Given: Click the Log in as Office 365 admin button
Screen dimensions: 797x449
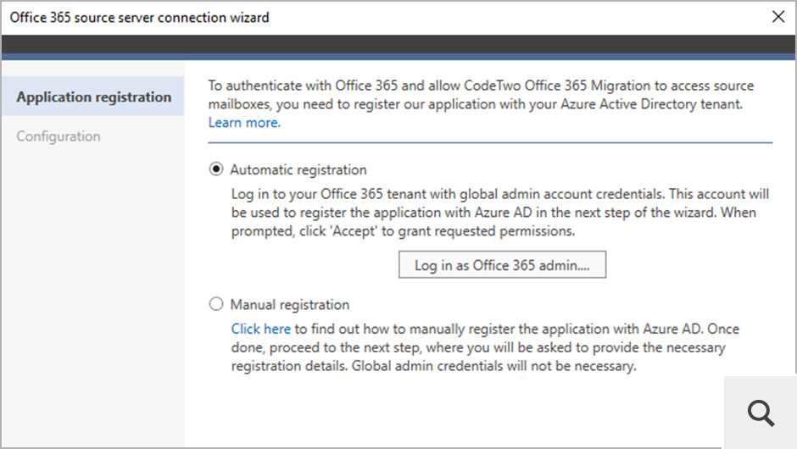Looking at the screenshot, I should (x=502, y=264).
